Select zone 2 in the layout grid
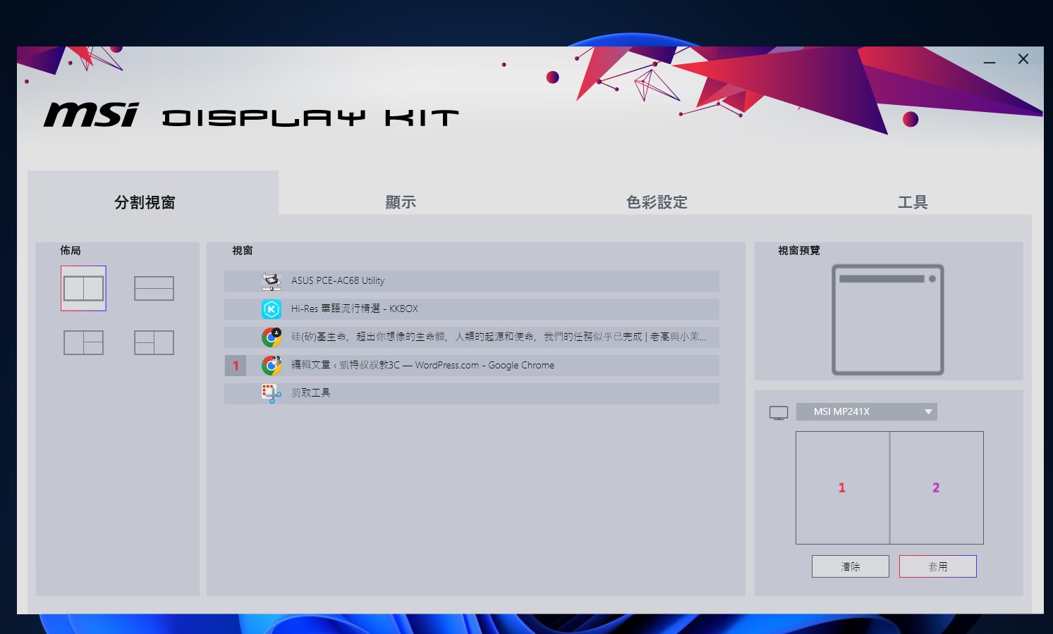The height and width of the screenshot is (634, 1053). (x=937, y=487)
